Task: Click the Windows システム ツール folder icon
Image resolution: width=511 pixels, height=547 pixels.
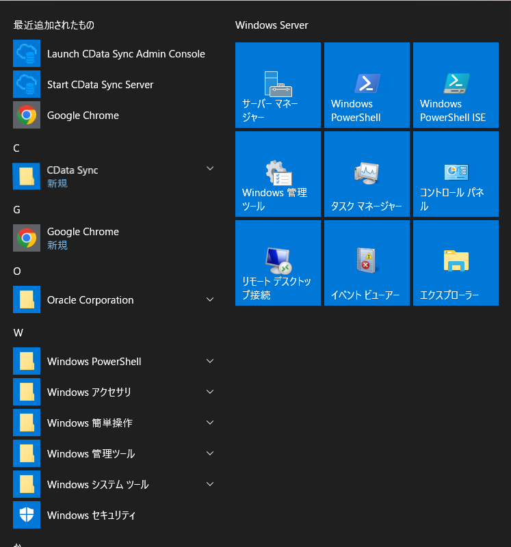Action: (x=27, y=484)
